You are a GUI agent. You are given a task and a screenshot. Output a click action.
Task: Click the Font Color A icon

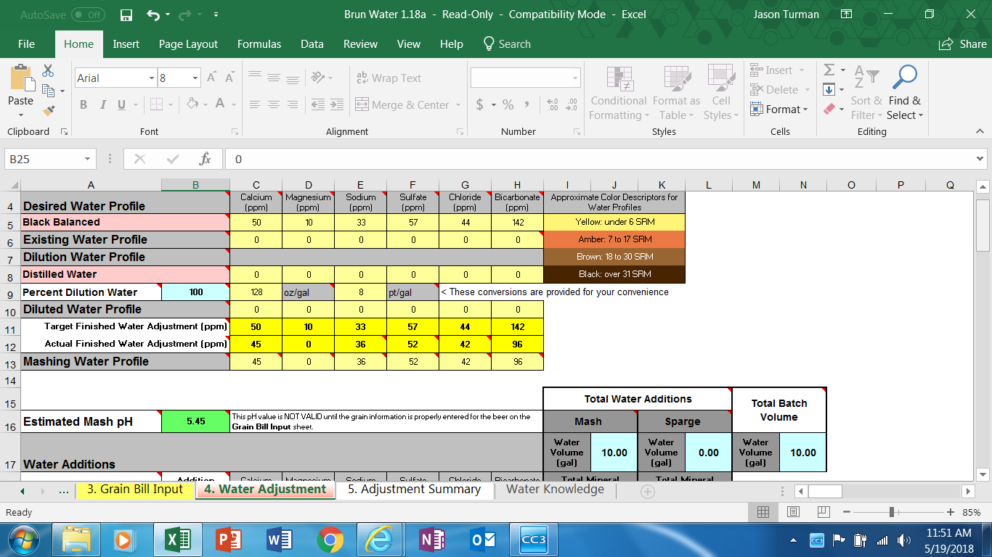coord(220,105)
